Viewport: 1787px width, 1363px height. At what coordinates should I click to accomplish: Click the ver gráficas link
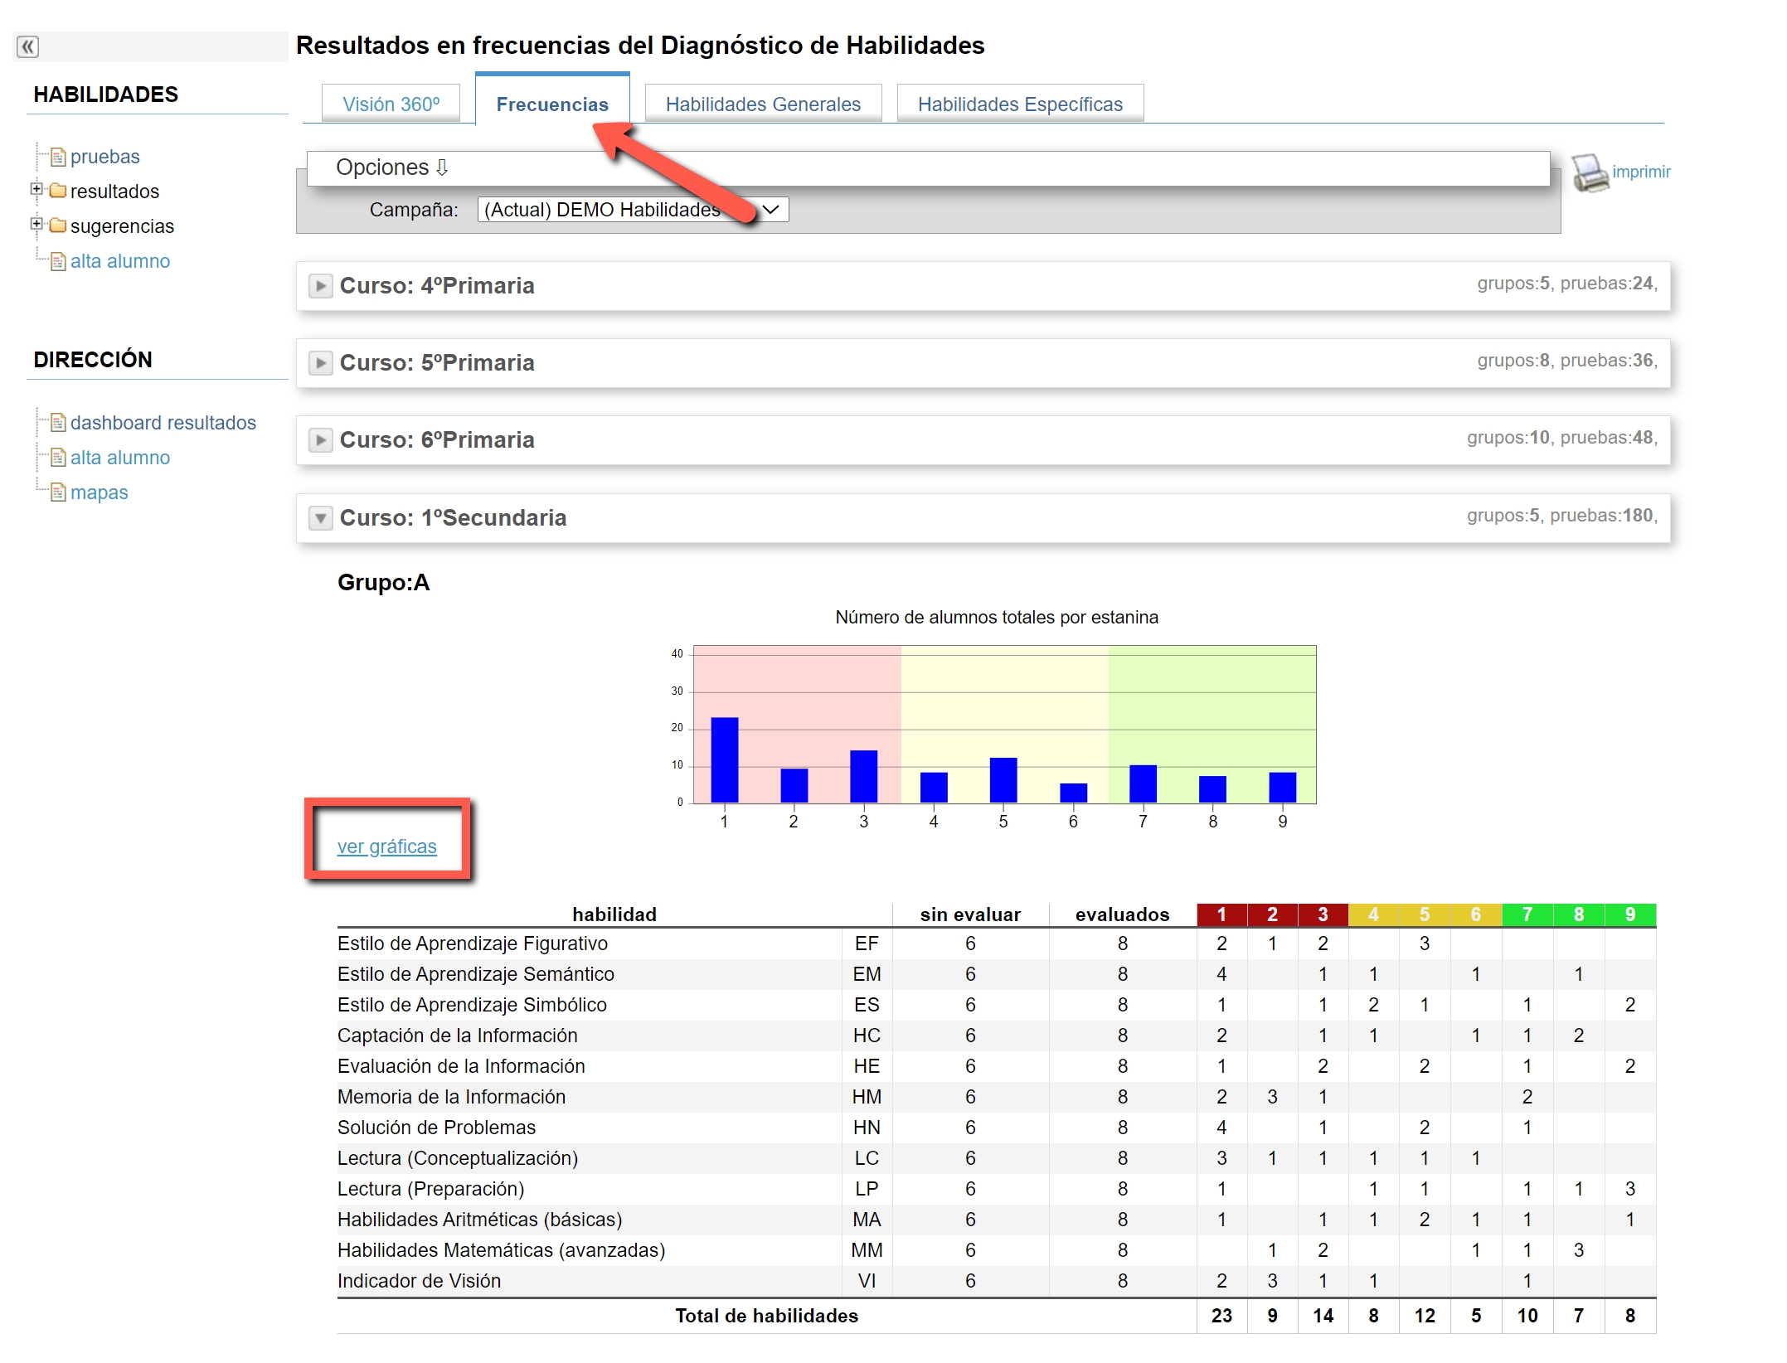[386, 846]
